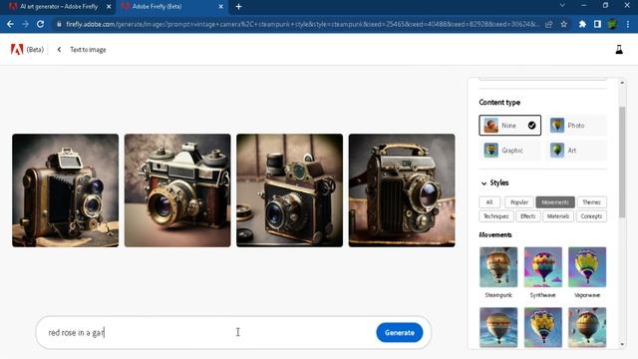This screenshot has height=359, width=638.
Task: Open the labs flask icon
Action: pos(619,50)
